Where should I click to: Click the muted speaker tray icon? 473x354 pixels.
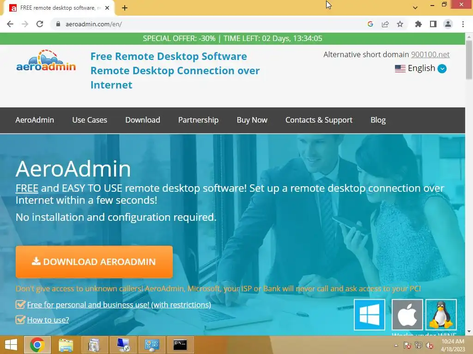[x=430, y=345]
